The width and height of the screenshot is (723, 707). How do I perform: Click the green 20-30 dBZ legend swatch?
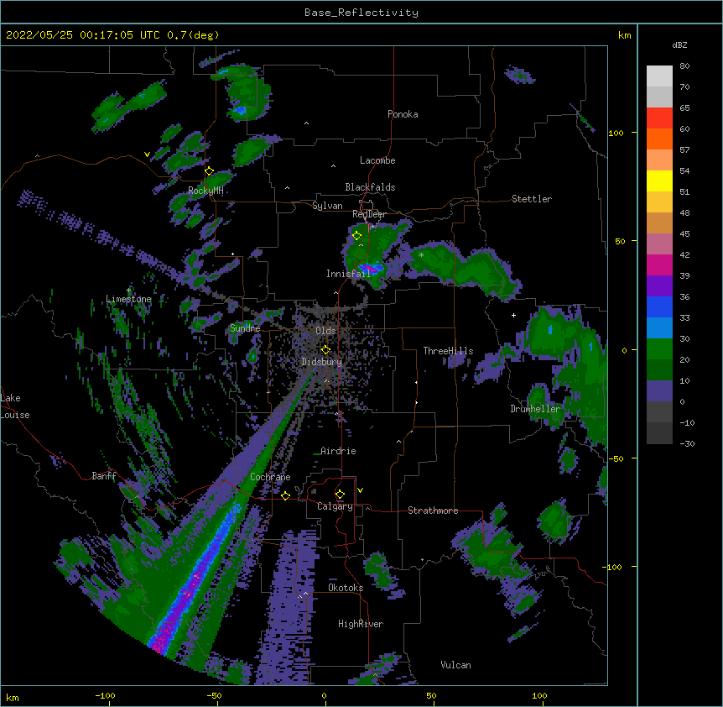pyautogui.click(x=659, y=349)
